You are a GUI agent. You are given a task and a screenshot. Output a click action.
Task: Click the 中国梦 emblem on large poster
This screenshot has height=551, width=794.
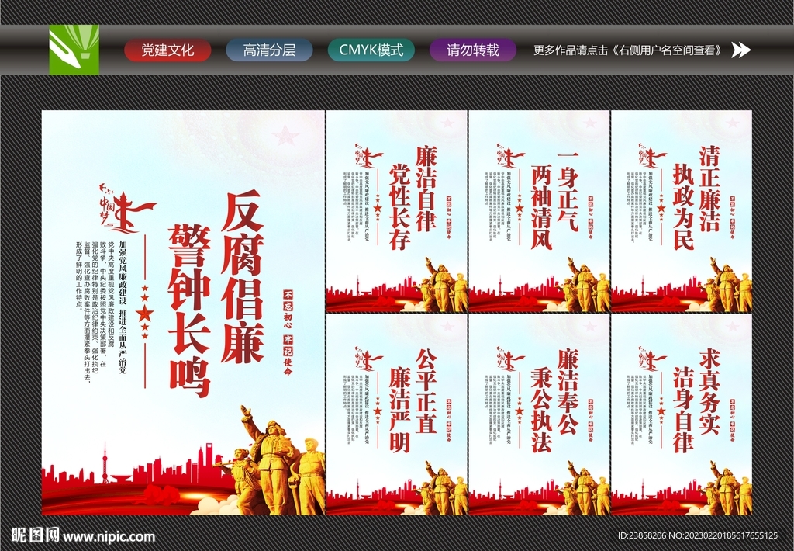(126, 208)
